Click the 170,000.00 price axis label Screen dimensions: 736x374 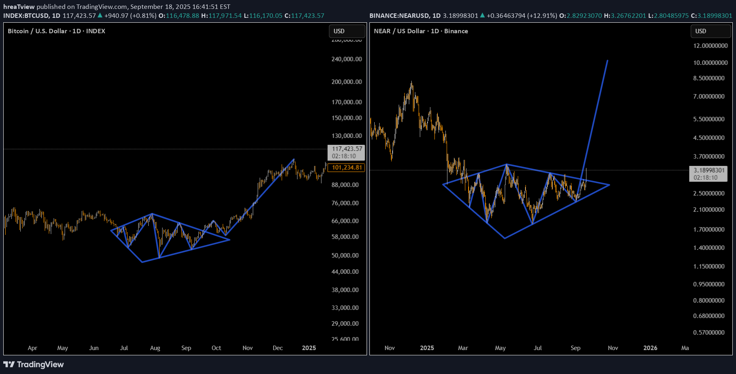tap(347, 102)
